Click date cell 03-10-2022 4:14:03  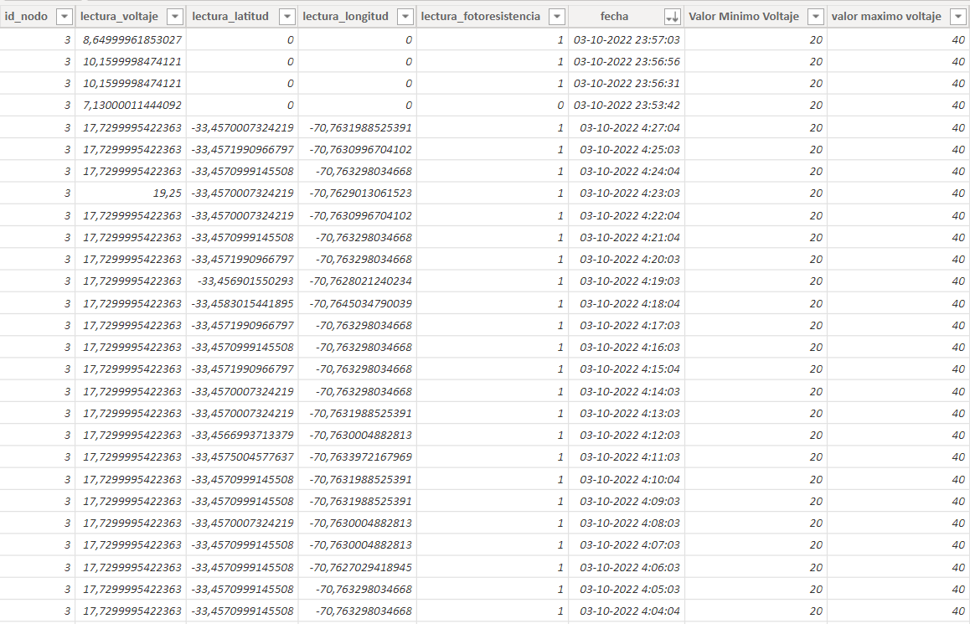click(x=626, y=391)
